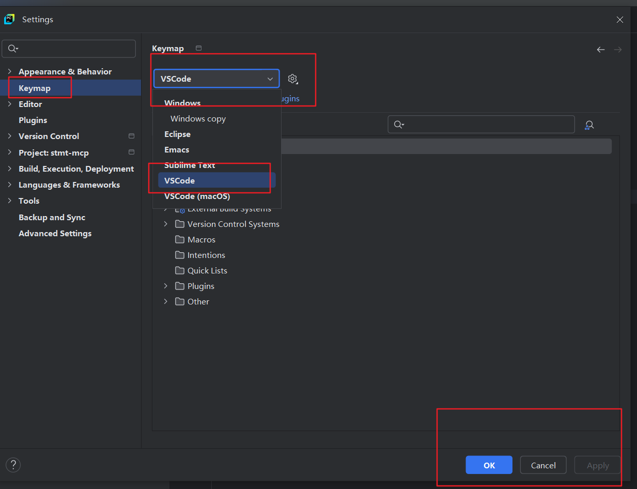Expand the Plugins folder in the actions tree
The width and height of the screenshot is (637, 489).
coord(165,286)
